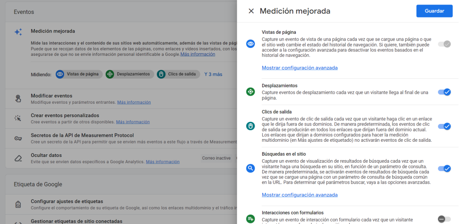Viewport: 459px width, 224px height.
Task: Click the Medición mejorada sparkle icon
Action: [x=18, y=32]
